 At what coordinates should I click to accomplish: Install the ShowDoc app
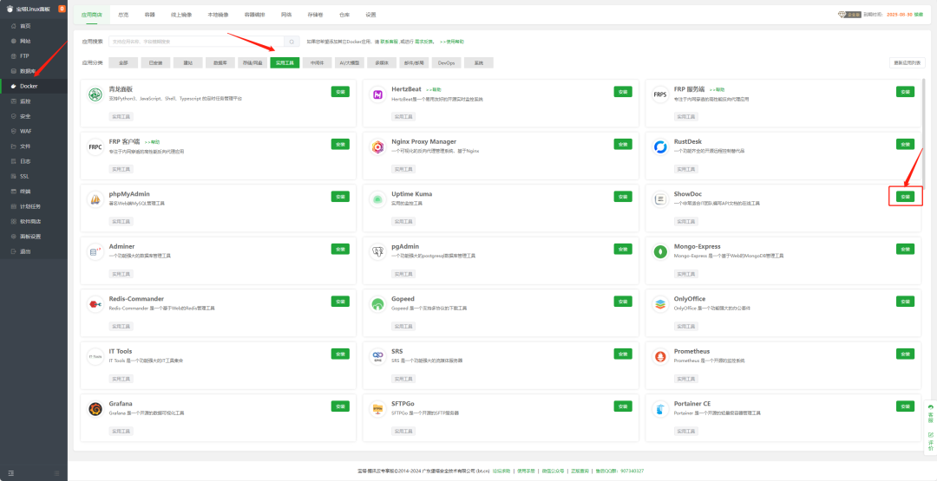(x=905, y=197)
